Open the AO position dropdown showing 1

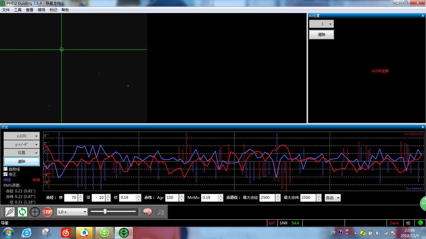click(x=322, y=24)
